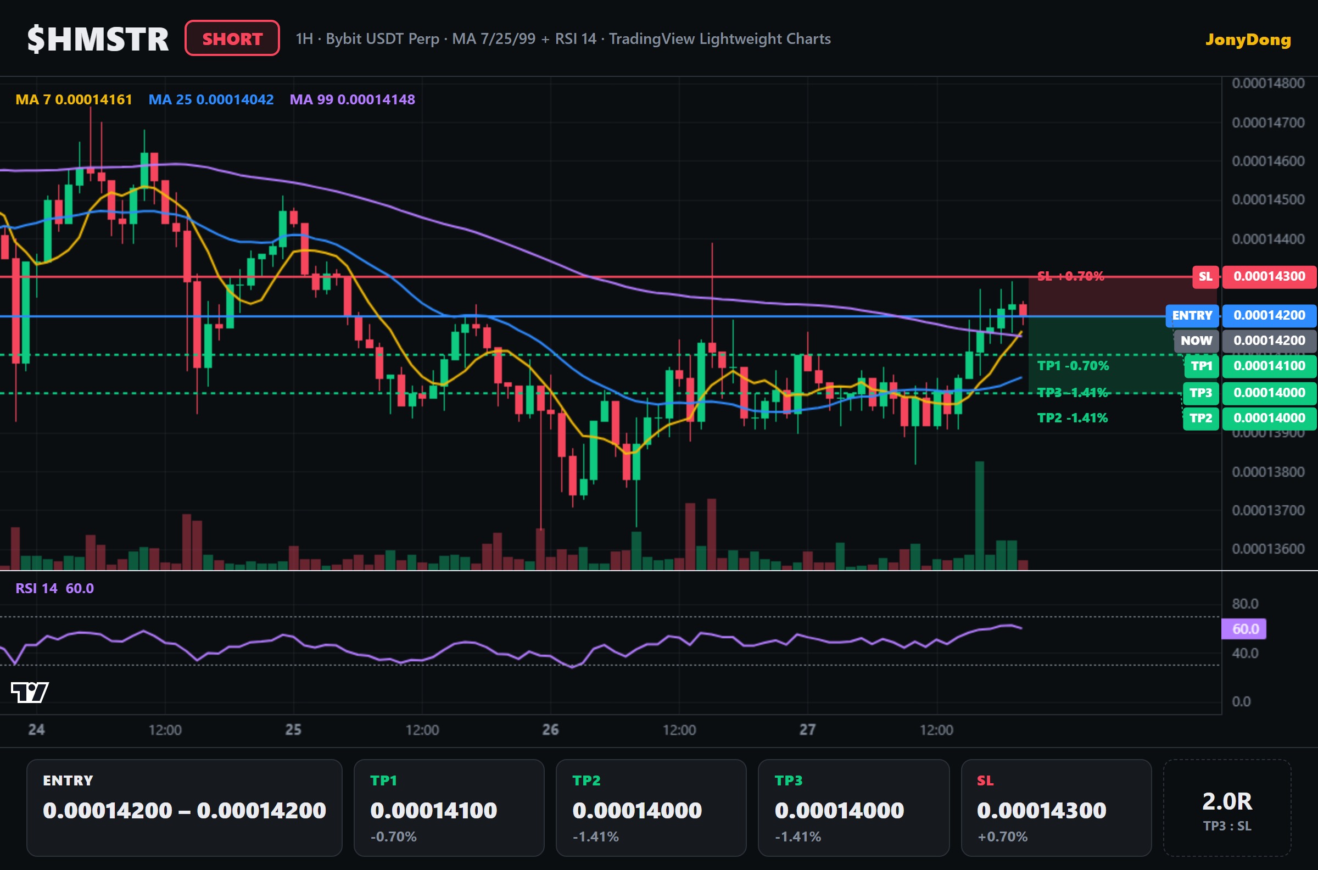This screenshot has height=870, width=1318.
Task: Click the gray NOW price tag
Action: (x=1196, y=341)
